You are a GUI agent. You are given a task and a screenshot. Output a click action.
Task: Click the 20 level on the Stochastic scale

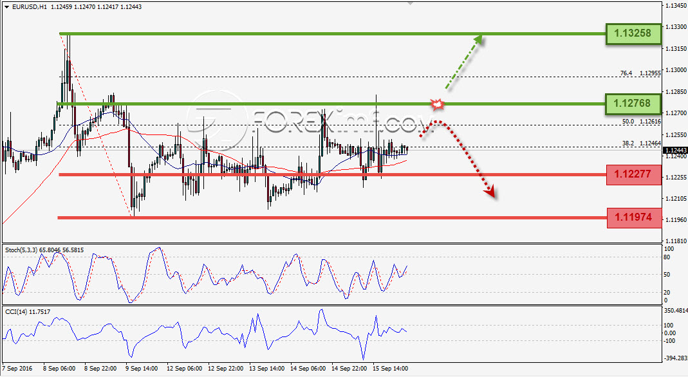coord(667,292)
